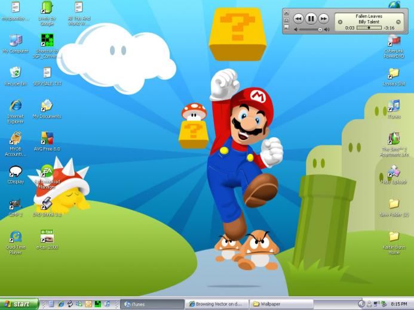Go to previous track in iTunes
This screenshot has height=310, width=414.
click(298, 19)
